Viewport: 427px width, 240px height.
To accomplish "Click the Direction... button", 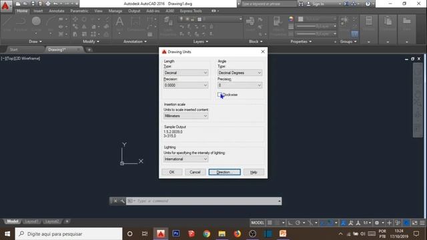I will (x=224, y=172).
